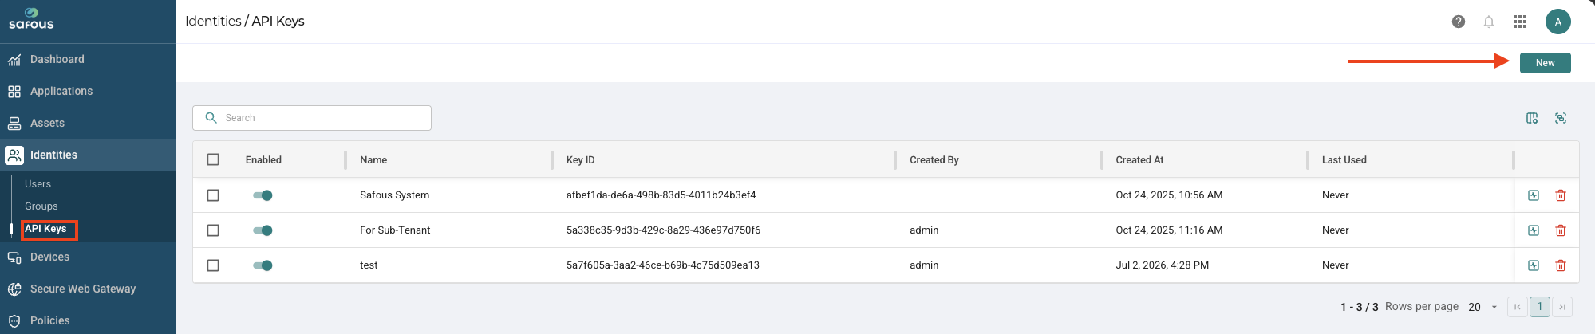Open the column settings icon above table

[1532, 118]
